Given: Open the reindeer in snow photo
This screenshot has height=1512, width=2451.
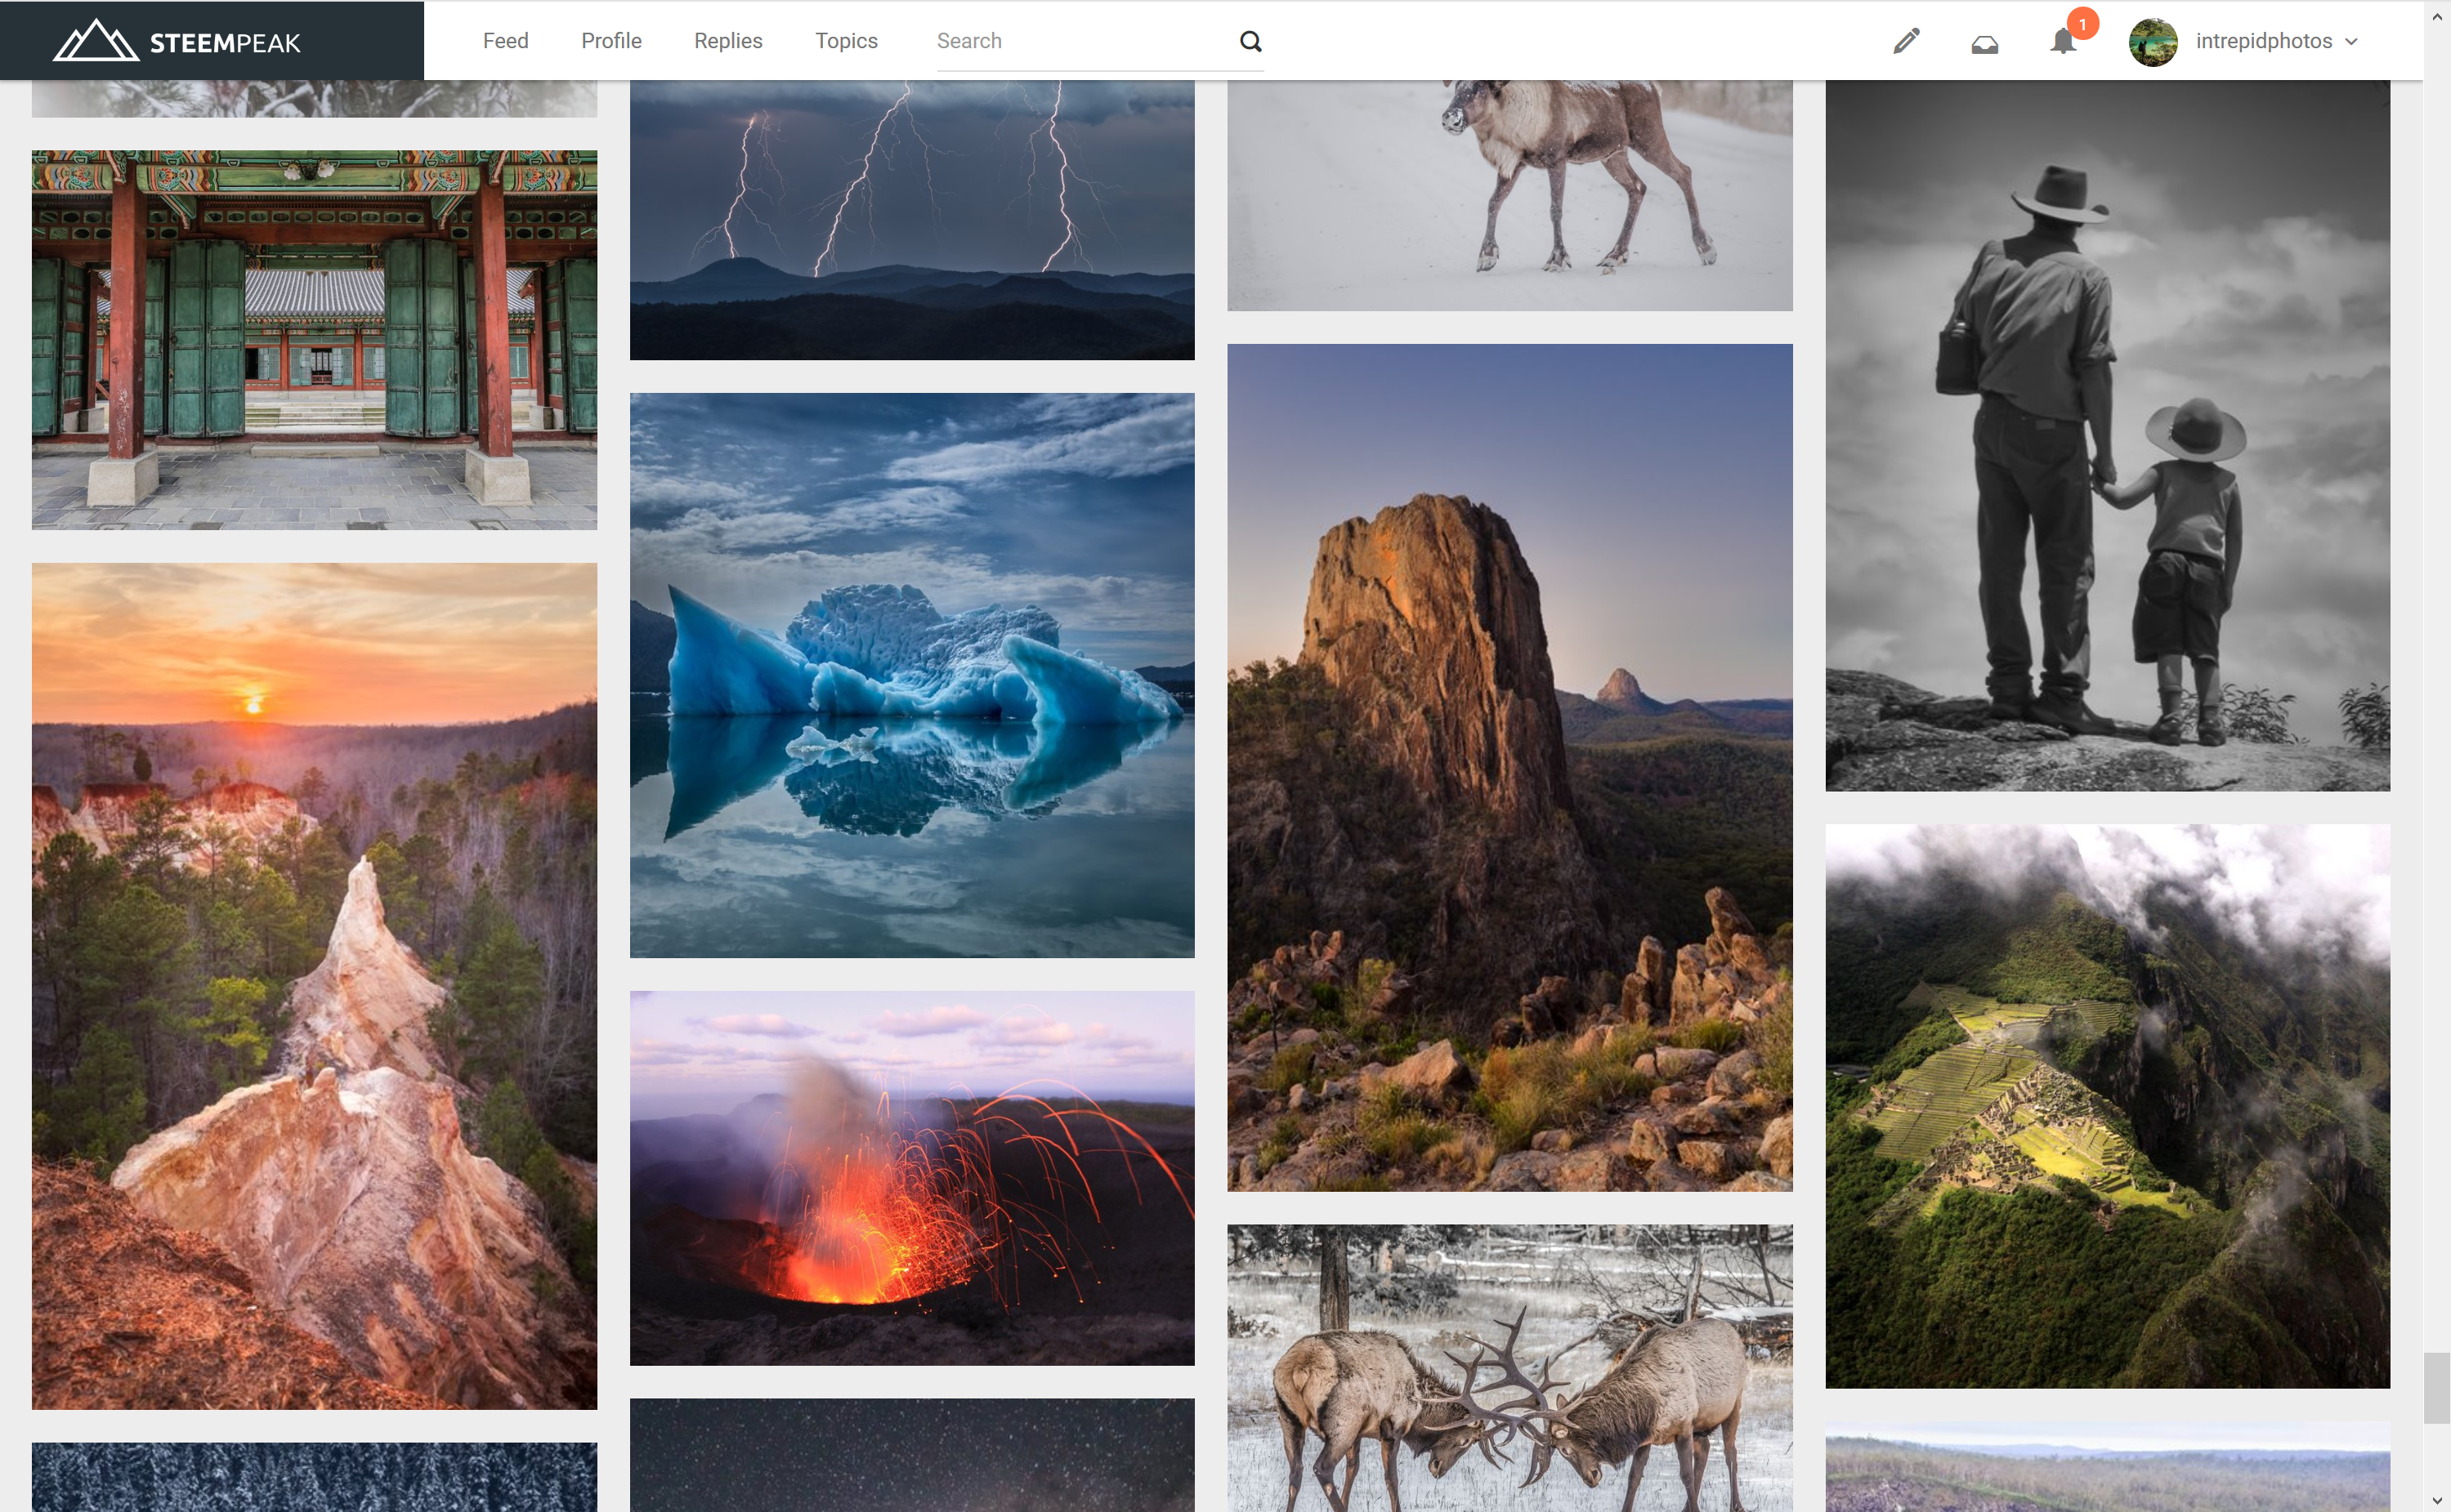Looking at the screenshot, I should click(x=1510, y=195).
